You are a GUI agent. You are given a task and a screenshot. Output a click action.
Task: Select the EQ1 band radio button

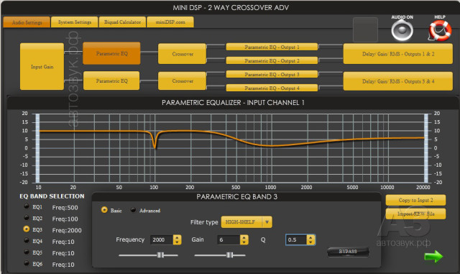pos(27,206)
